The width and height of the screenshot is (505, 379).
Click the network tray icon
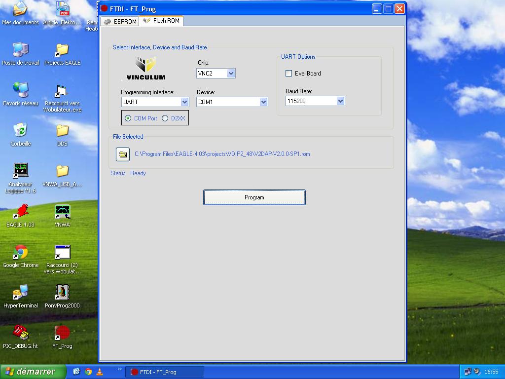point(468,372)
